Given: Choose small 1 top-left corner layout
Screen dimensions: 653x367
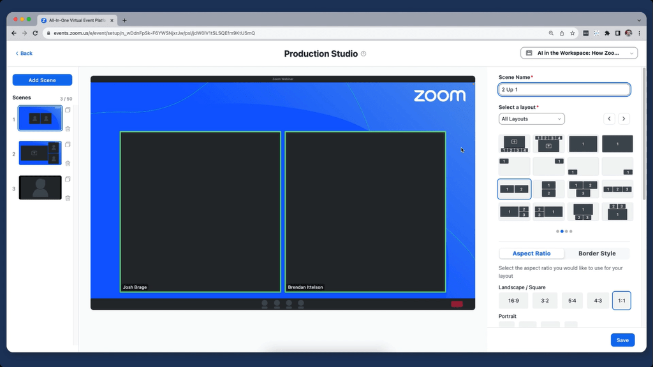Looking at the screenshot, I should [x=515, y=166].
